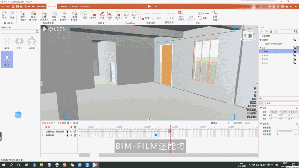Click the red target icon in viewport toolbar
Viewport: 299px width, 168px height.
(50, 29)
